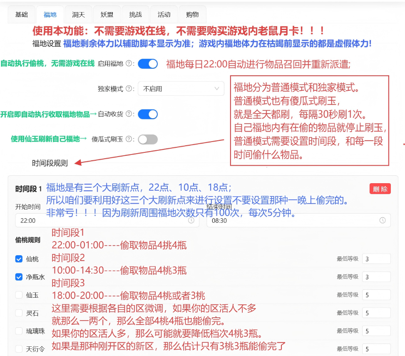Image resolution: width=405 pixels, height=356 pixels.
Task: Click the 最低等级 field for 仙桃
Action: click(x=376, y=259)
